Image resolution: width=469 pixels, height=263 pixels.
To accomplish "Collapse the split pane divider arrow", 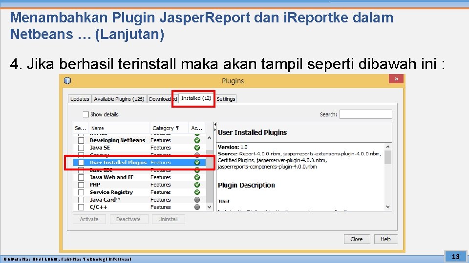I will click(215, 124).
